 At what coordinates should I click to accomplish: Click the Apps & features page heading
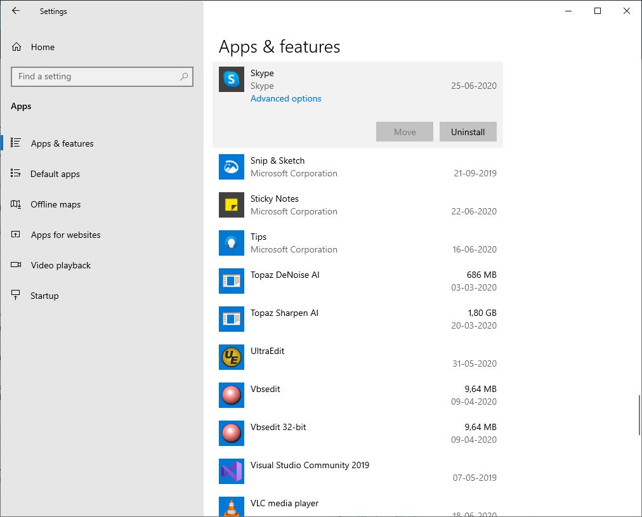(280, 47)
